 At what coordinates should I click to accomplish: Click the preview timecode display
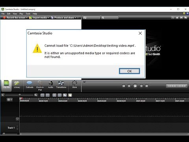coord(177,86)
